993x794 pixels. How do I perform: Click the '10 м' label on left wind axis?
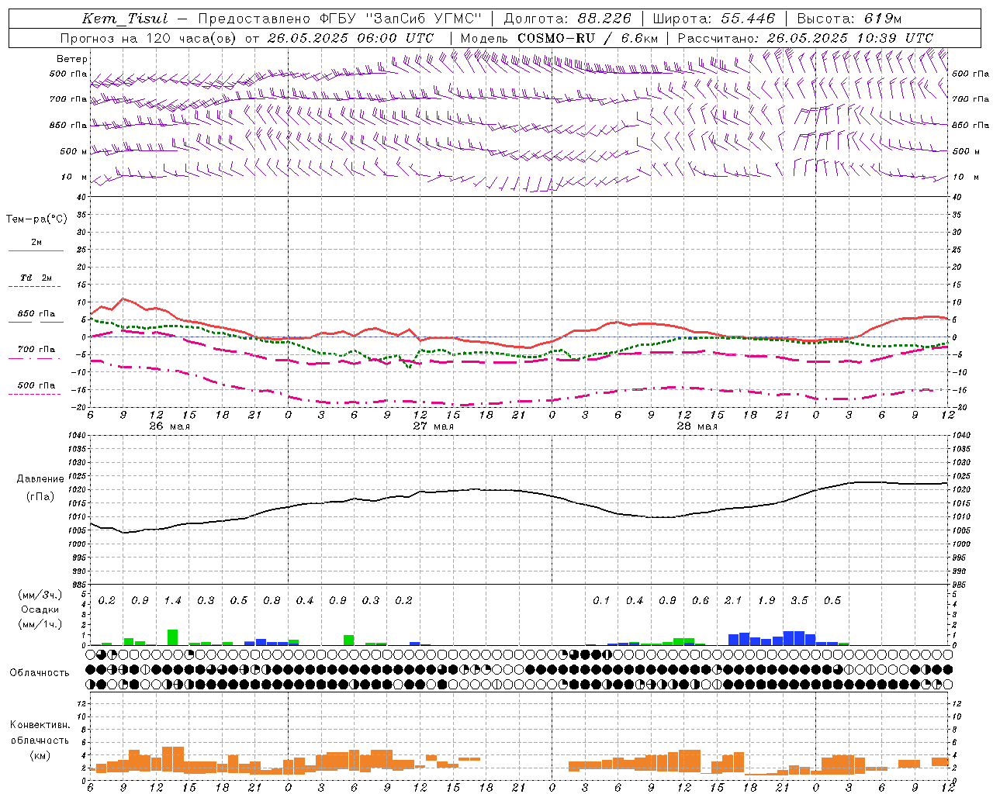(x=74, y=178)
